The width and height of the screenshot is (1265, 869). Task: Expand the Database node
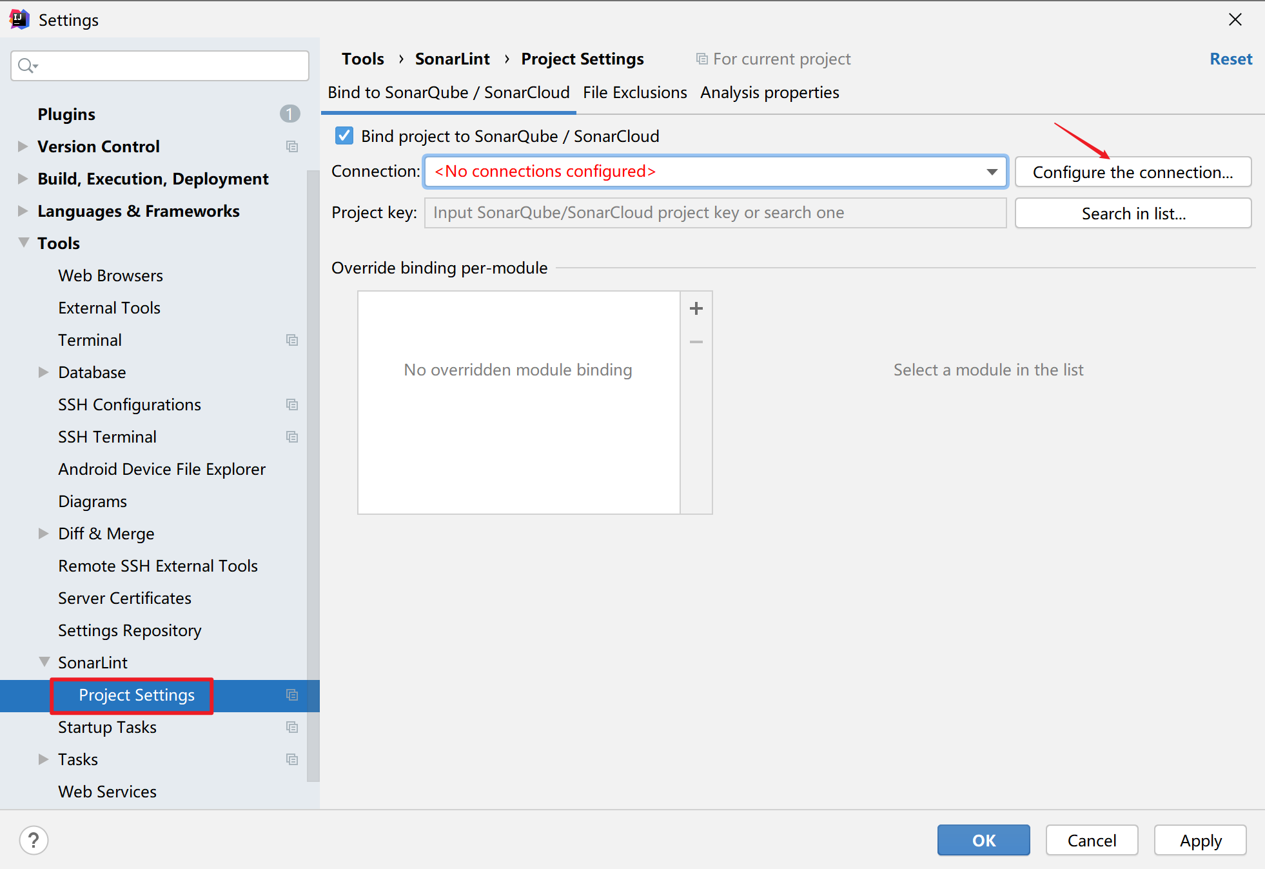pos(43,372)
